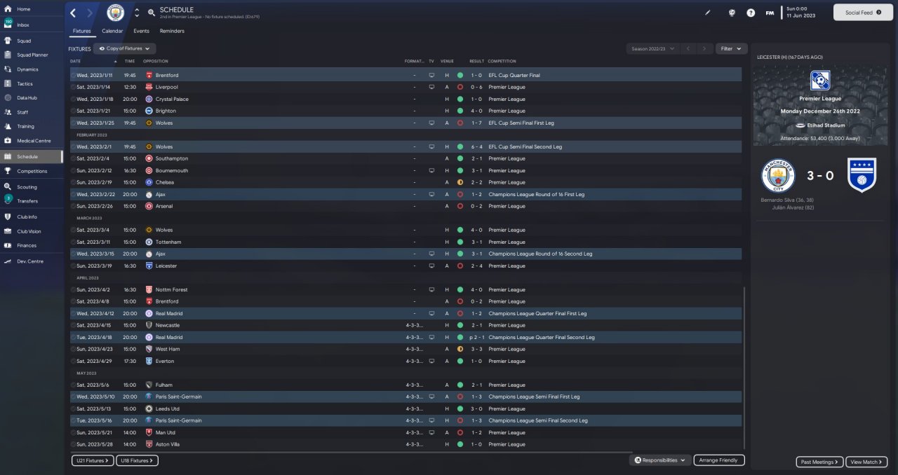Click the back navigation arrow

tap(74, 13)
